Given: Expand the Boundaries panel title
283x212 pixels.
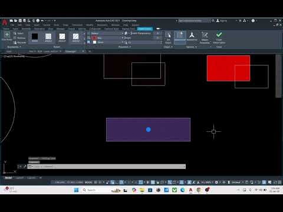Looking at the screenshot, I should 14,47.
